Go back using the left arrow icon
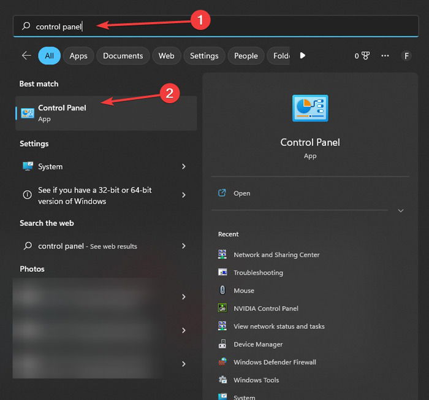This screenshot has width=429, height=400. [26, 56]
